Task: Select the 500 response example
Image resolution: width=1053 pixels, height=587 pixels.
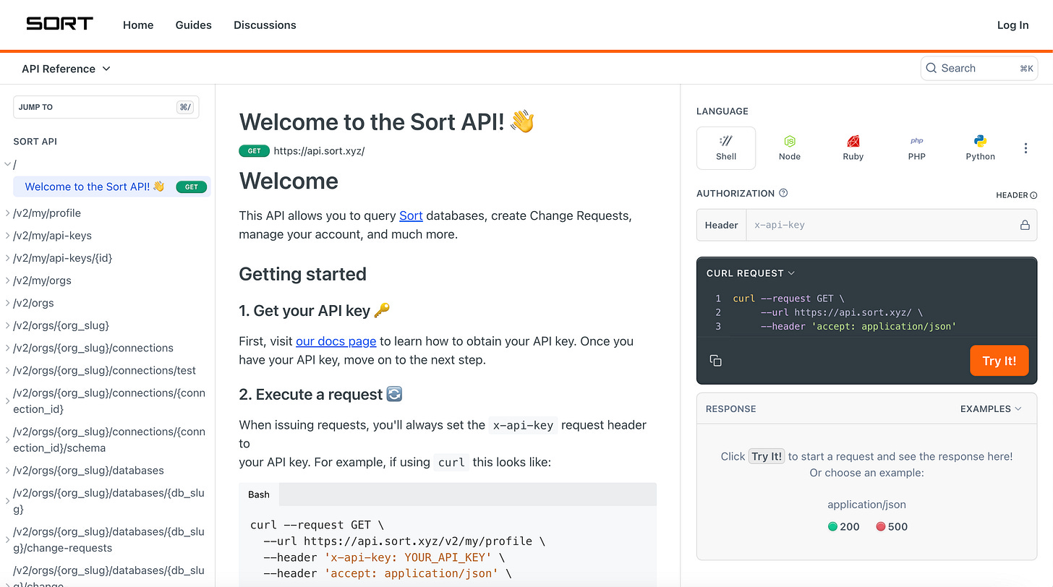Action: tap(892, 526)
